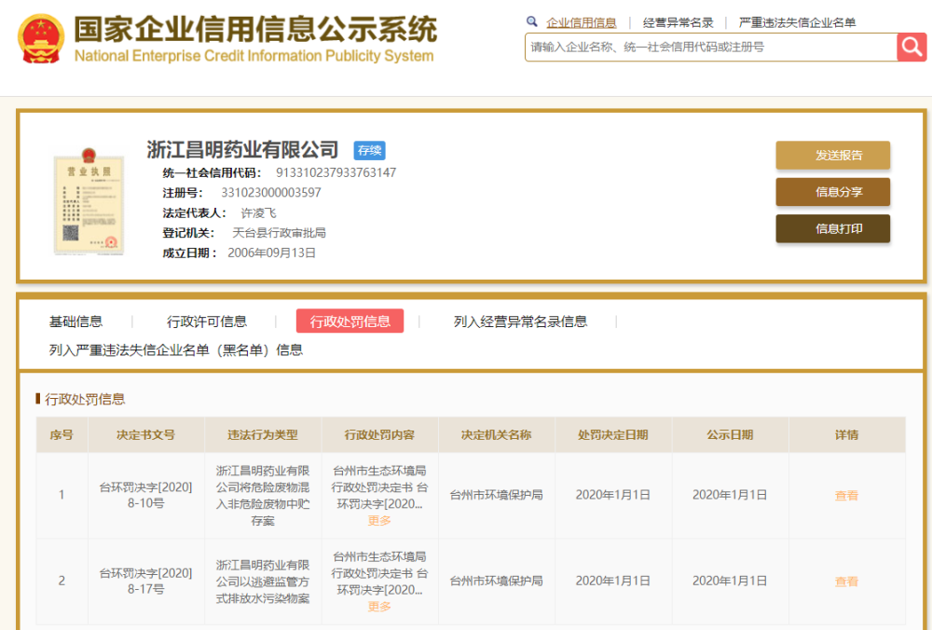Select the credit code 91331023793376314​7
Image resolution: width=932 pixels, height=630 pixels.
point(336,173)
